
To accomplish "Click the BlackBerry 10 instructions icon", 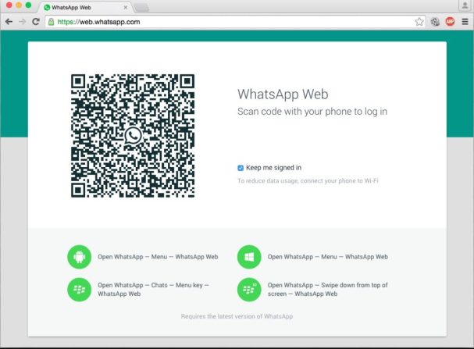I will pos(249,290).
